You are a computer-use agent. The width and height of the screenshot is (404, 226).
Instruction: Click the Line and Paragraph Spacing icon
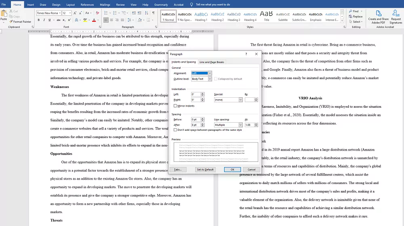tap(129, 20)
